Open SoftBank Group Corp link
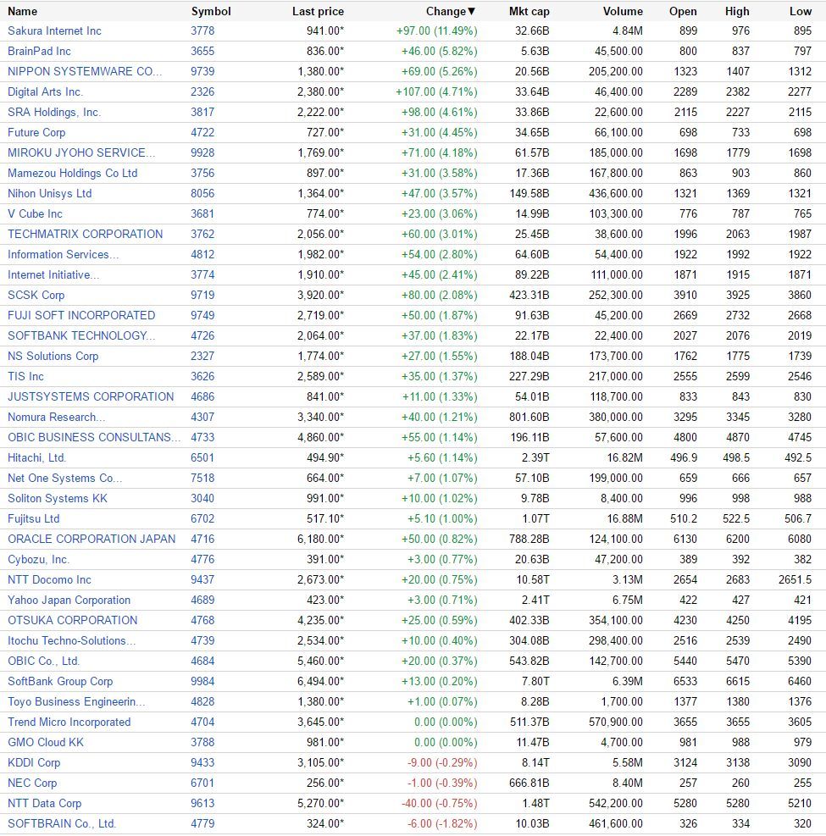This screenshot has height=836, width=826. pos(60,681)
